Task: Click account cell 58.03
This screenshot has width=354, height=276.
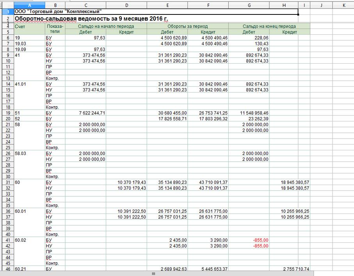Action: 29,153
